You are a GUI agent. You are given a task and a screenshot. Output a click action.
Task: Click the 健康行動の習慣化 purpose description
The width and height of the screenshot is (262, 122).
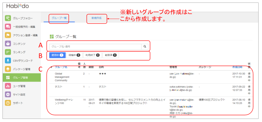pos(132,101)
